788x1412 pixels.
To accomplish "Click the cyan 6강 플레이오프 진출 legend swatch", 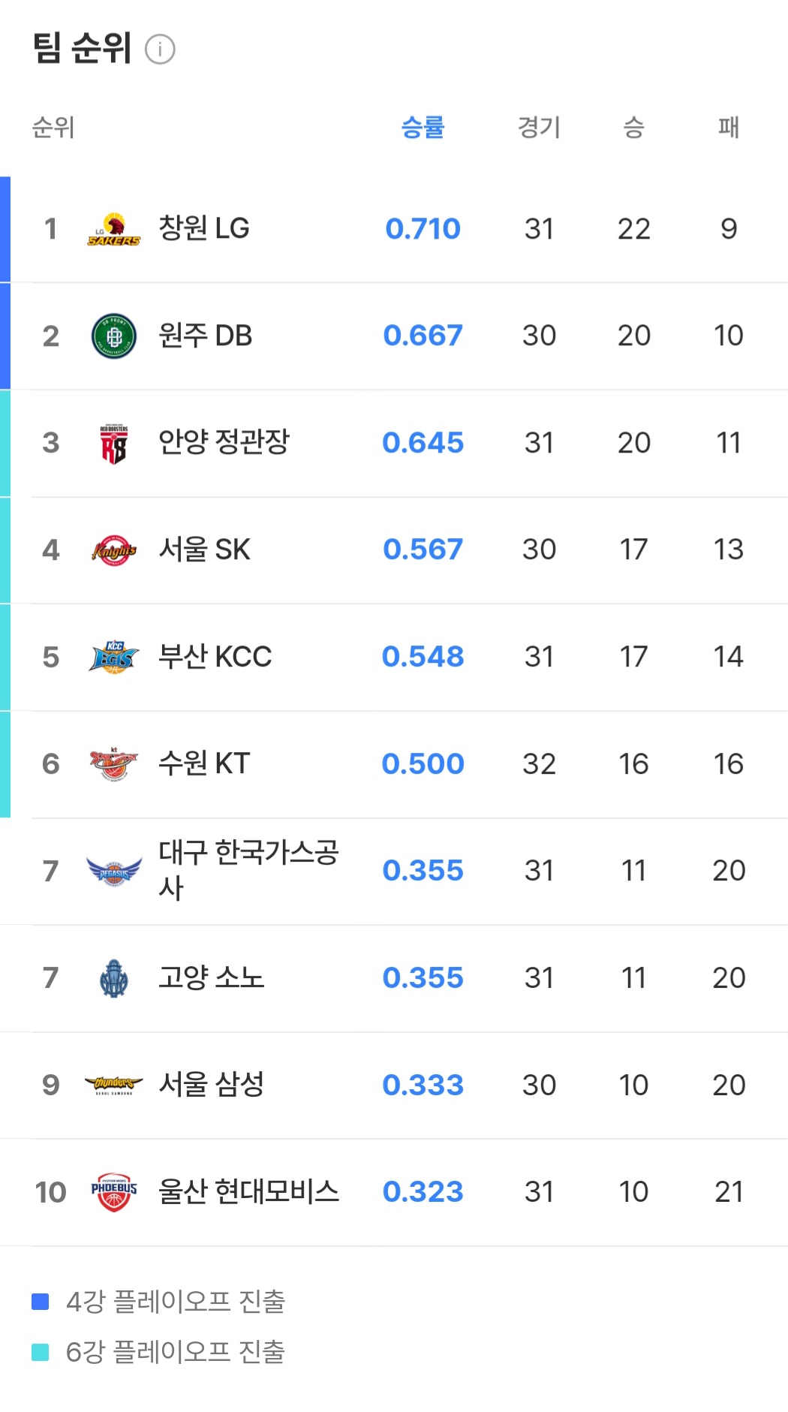I will click(x=41, y=1352).
